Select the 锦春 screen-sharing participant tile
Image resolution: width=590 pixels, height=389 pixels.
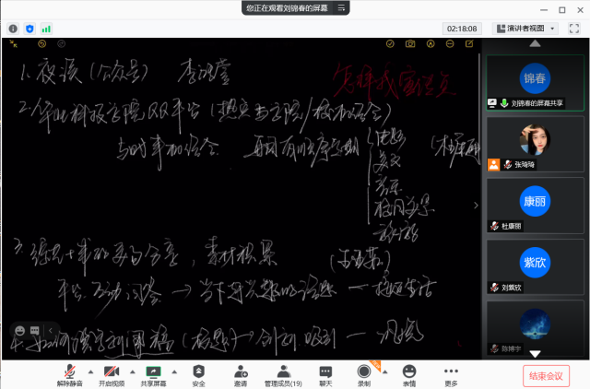(x=535, y=83)
